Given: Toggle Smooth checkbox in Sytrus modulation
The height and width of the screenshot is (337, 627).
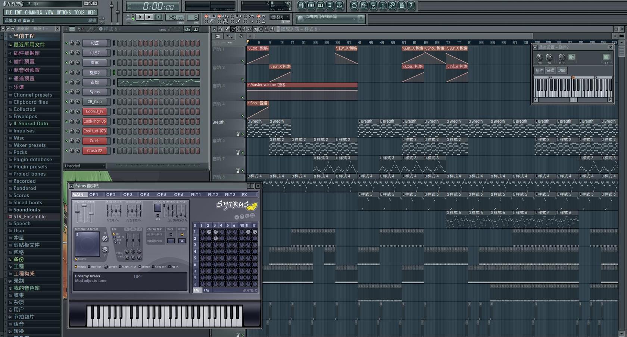Looking at the screenshot, I should (x=76, y=259).
